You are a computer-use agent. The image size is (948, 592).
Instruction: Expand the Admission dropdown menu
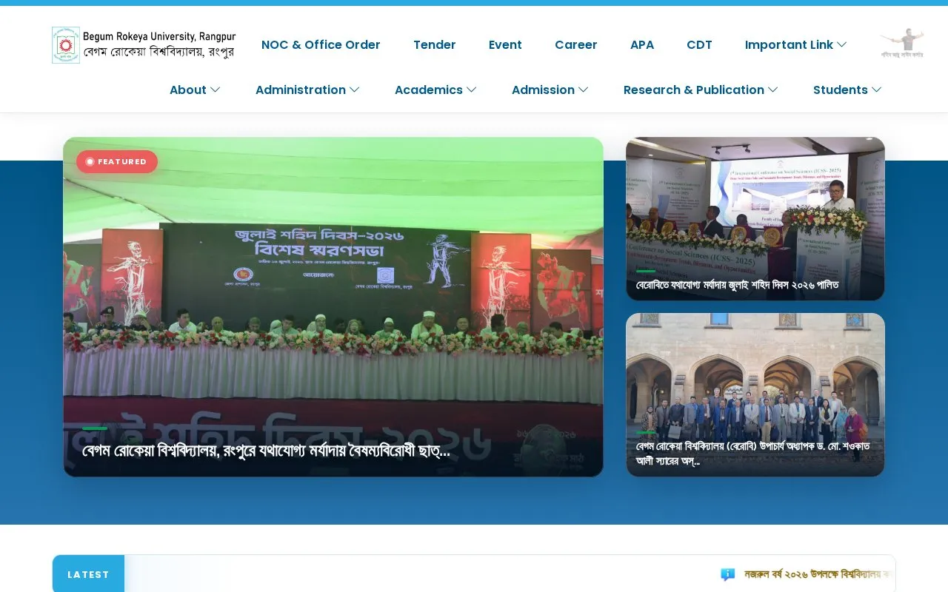click(550, 90)
